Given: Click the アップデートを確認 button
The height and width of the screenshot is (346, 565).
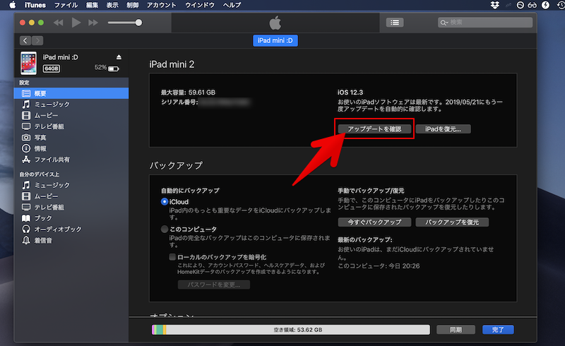Looking at the screenshot, I should click(x=374, y=129).
